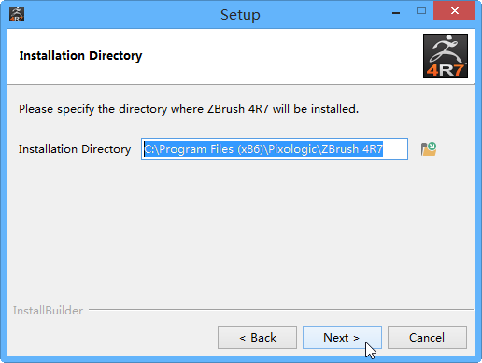Image resolution: width=482 pixels, height=363 pixels.
Task: Close the Setup window with the red X
Action: point(455,11)
